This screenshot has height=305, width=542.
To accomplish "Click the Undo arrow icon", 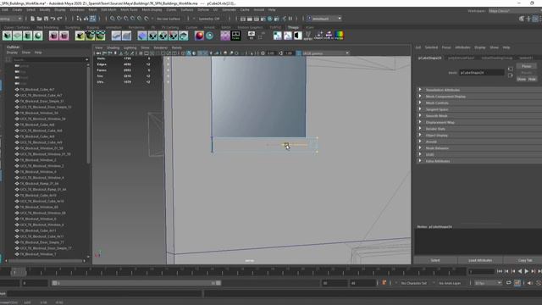I will pos(53,19).
